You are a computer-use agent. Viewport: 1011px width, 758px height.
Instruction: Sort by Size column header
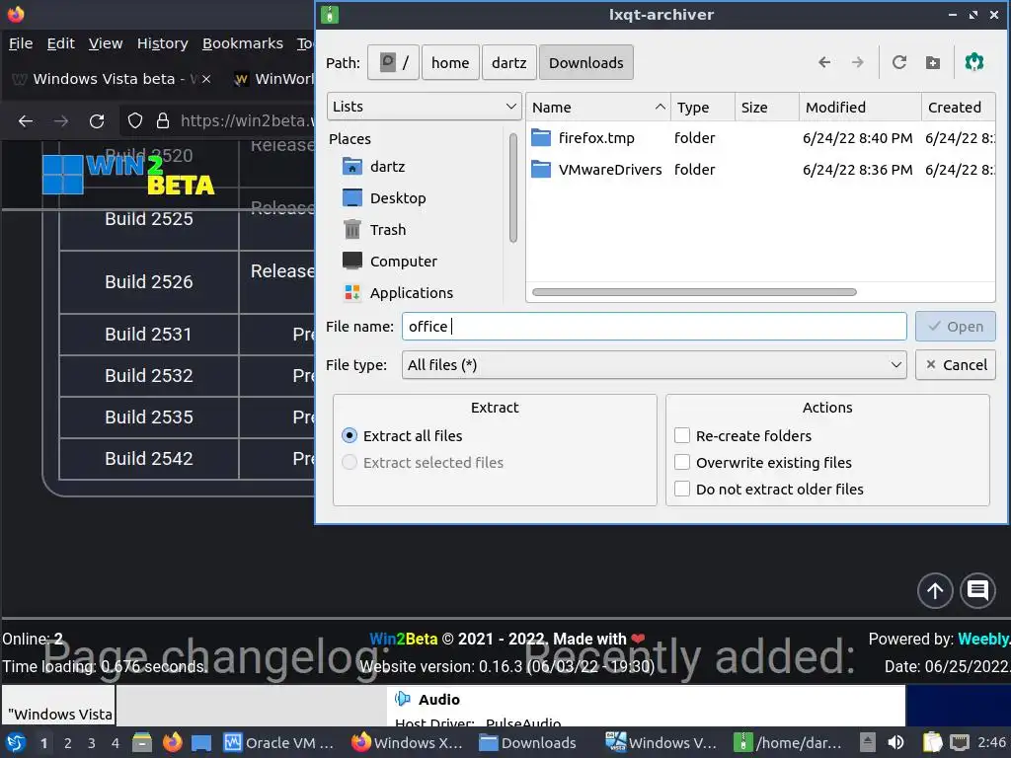[x=766, y=108]
